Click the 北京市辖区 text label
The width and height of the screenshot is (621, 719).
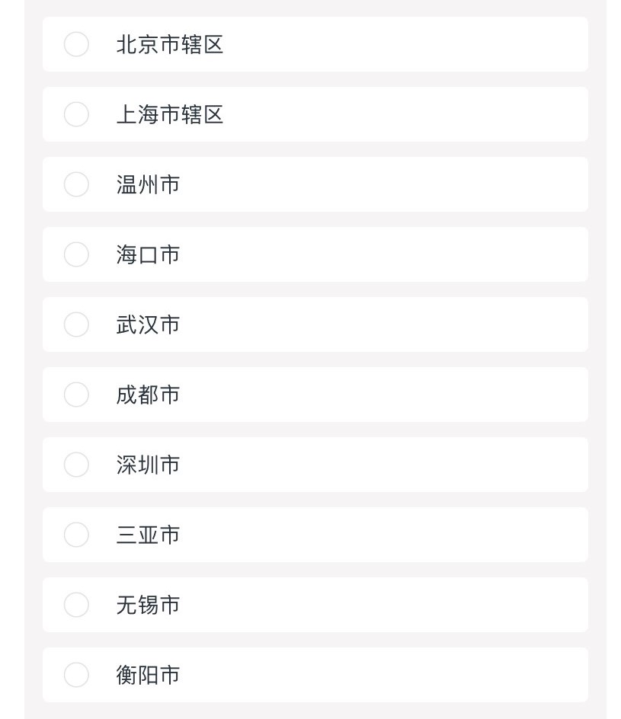tap(170, 45)
